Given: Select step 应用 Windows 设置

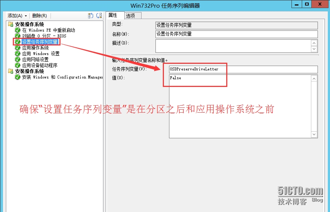Looking at the screenshot, I should point(41,54).
